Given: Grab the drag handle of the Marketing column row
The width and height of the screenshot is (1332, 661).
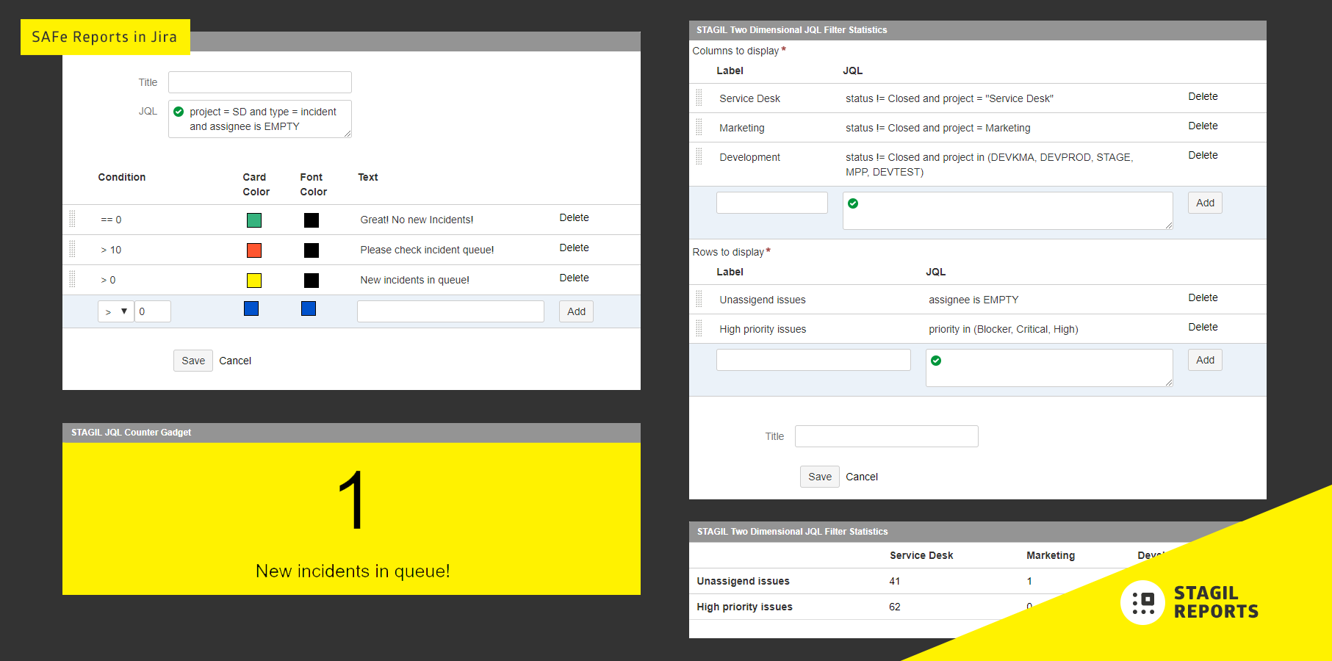Looking at the screenshot, I should point(699,127).
